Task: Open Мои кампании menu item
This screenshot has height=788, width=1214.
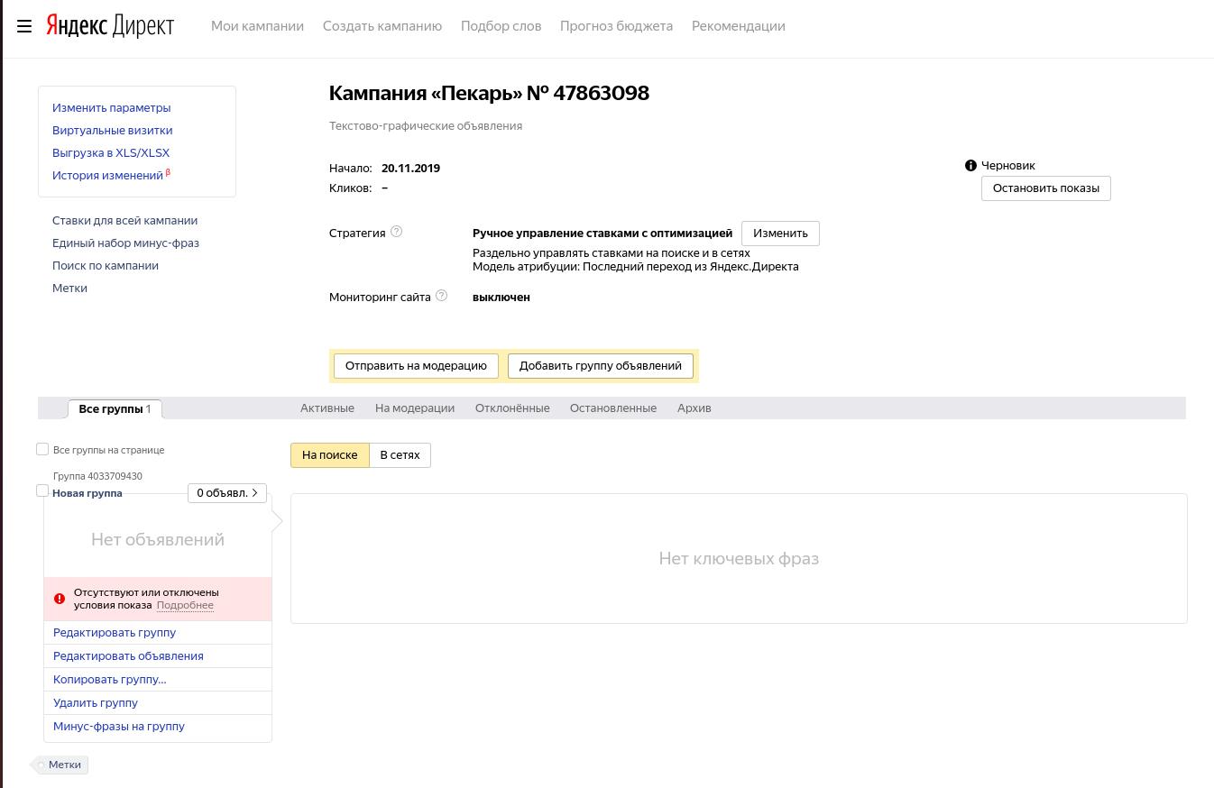Action: click(x=257, y=26)
